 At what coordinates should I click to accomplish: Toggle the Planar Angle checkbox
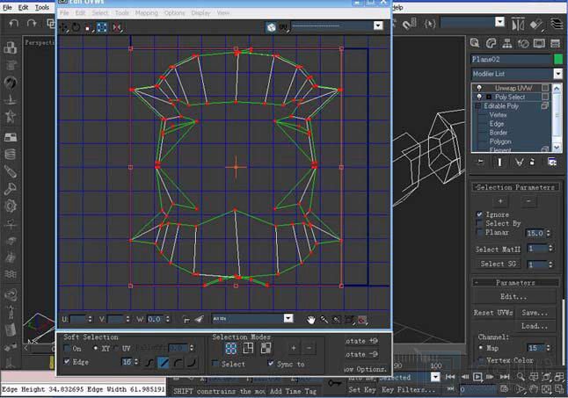(x=479, y=232)
